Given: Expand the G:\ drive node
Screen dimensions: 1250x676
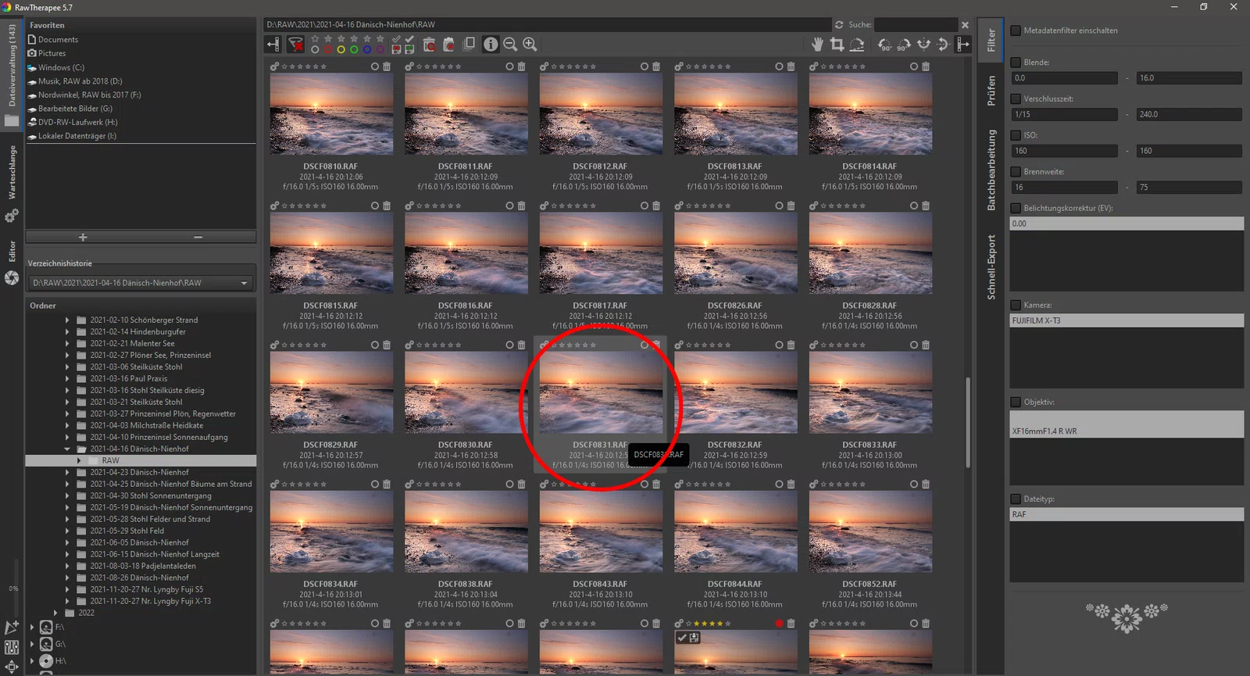Looking at the screenshot, I should 32,644.
